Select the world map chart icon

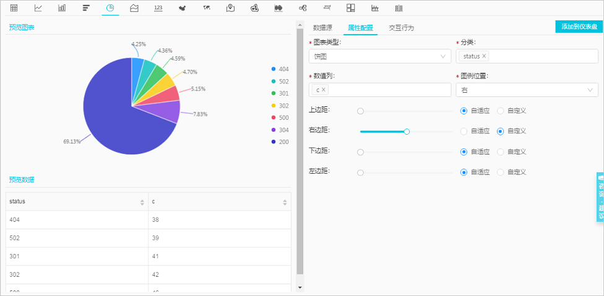point(207,7)
